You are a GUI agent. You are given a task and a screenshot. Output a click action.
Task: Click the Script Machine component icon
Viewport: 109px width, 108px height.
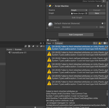click(x=50, y=6)
